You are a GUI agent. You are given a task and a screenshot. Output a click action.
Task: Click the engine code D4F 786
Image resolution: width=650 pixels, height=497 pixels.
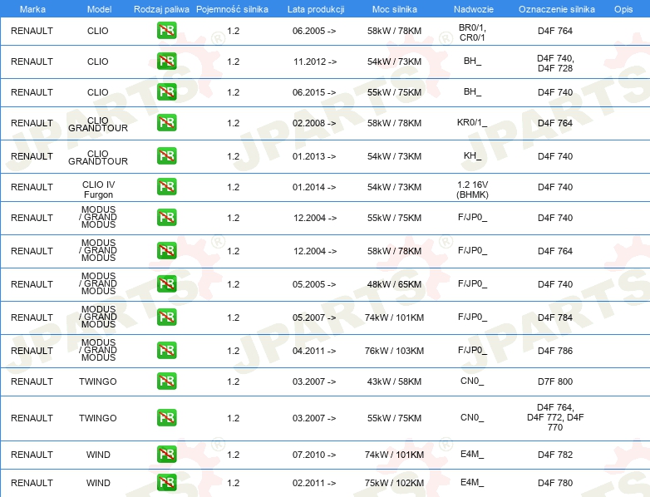click(x=555, y=350)
